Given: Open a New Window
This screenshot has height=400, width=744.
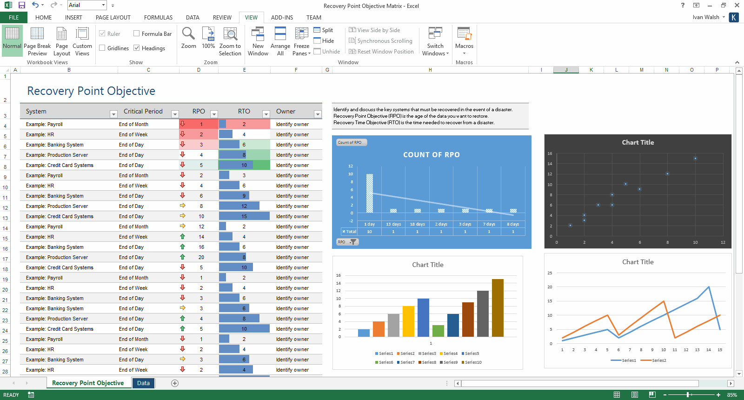Looking at the screenshot, I should pos(258,35).
